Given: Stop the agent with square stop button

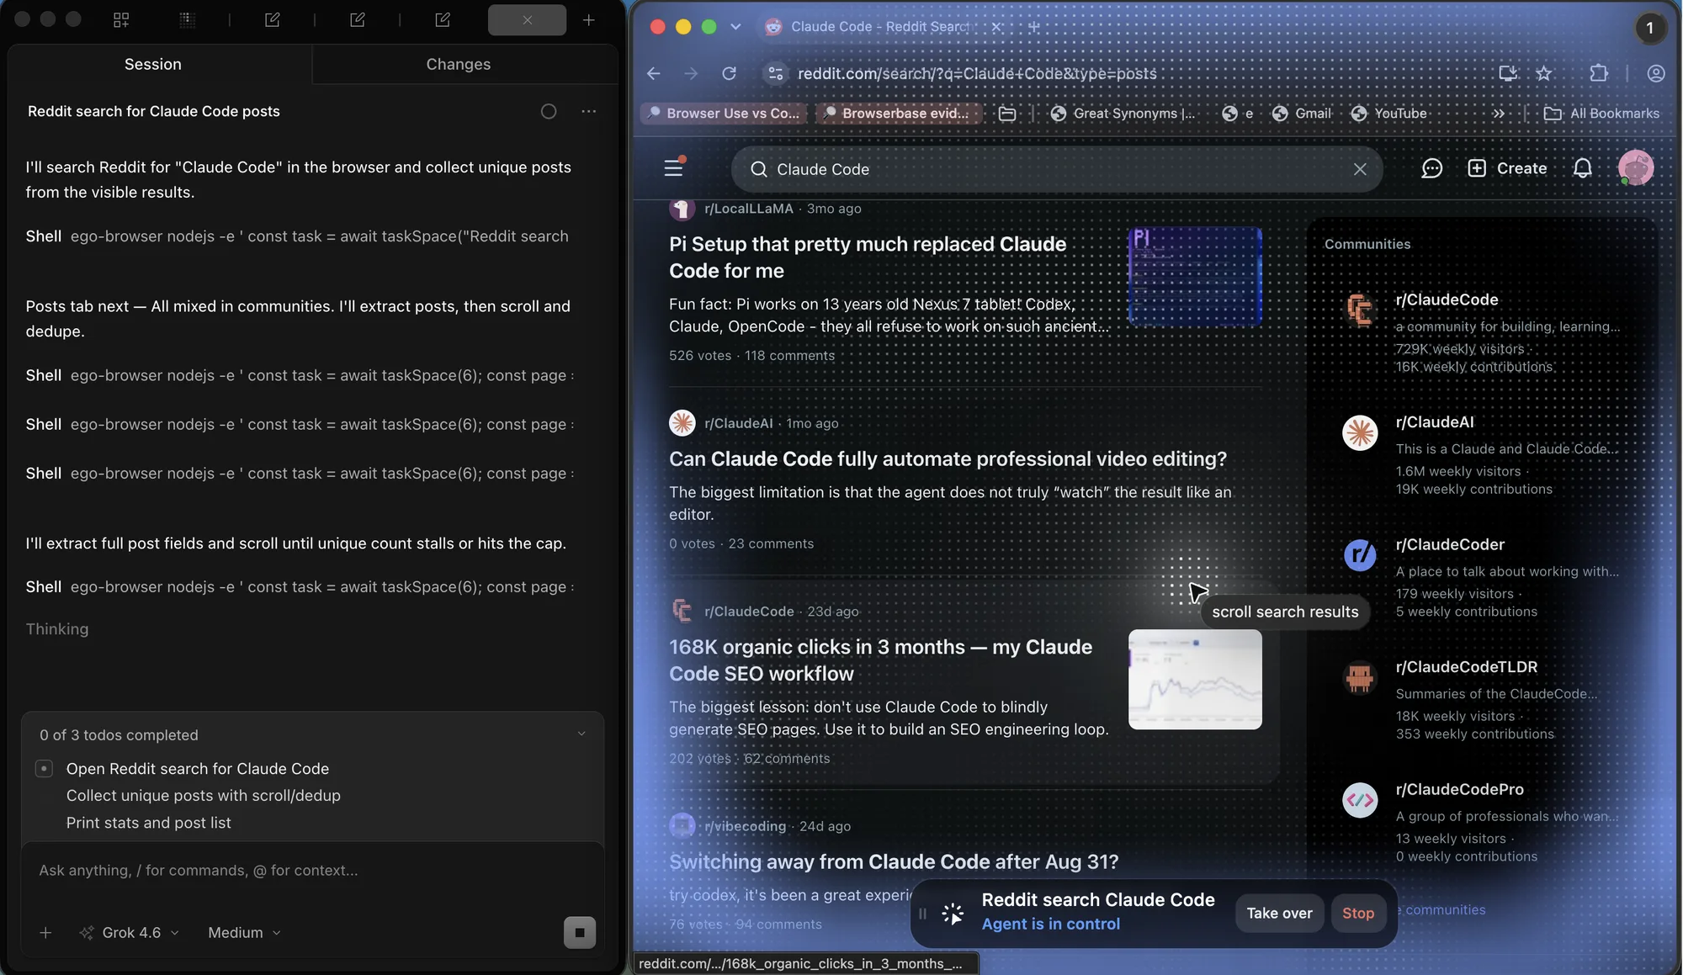Looking at the screenshot, I should click(579, 932).
